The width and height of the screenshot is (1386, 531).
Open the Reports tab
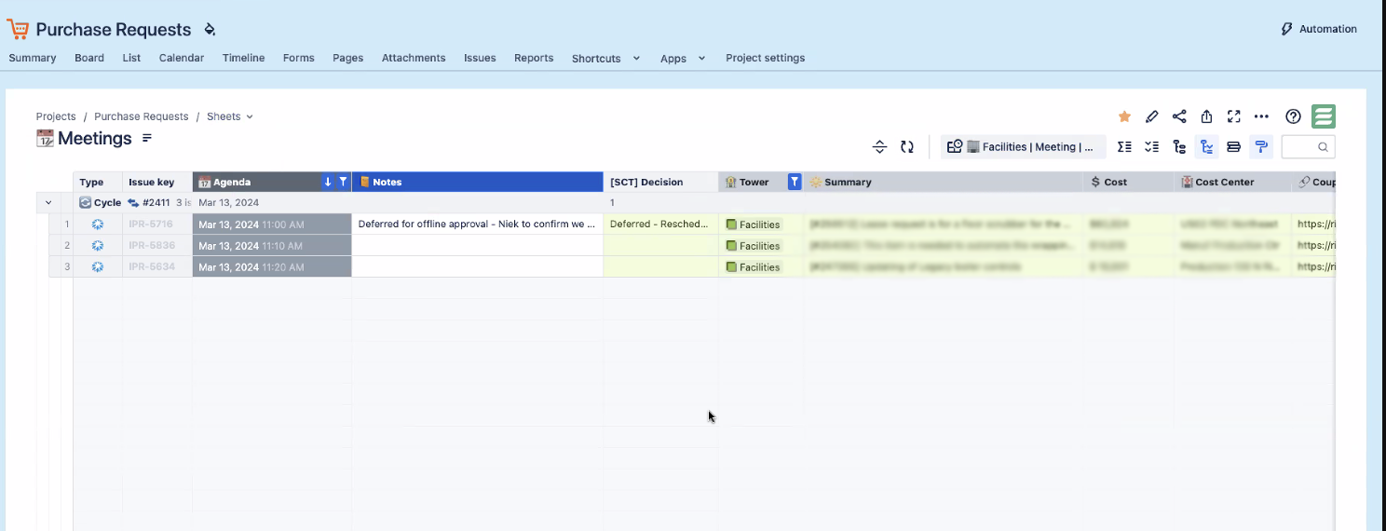[534, 58]
